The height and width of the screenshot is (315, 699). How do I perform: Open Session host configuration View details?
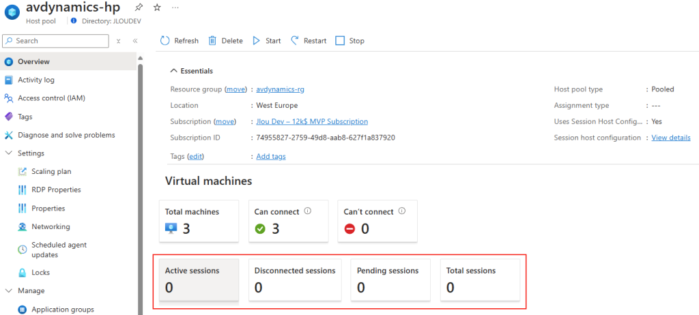(x=671, y=138)
